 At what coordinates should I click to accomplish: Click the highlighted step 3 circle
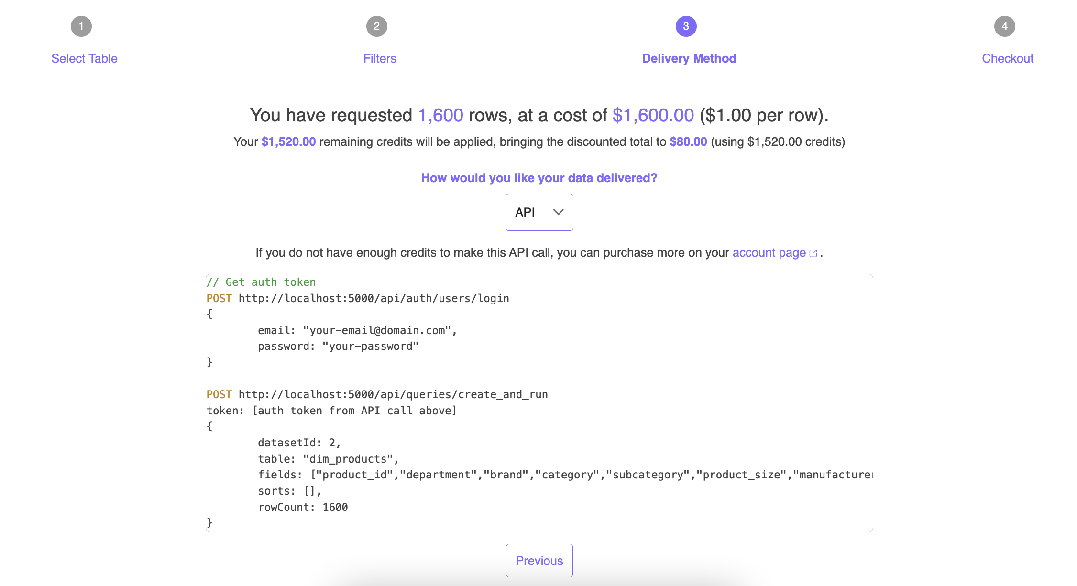tap(685, 26)
